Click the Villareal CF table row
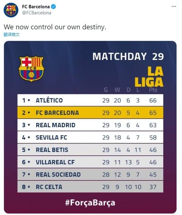Image resolution: width=182 pixels, height=215 pixels. click(90, 162)
